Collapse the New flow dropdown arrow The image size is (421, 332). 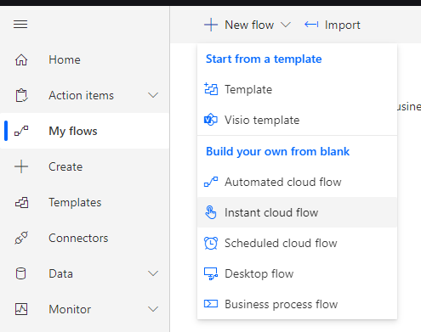pyautogui.click(x=286, y=25)
